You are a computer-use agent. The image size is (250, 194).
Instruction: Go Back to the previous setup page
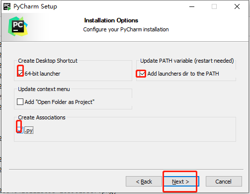(x=144, y=182)
